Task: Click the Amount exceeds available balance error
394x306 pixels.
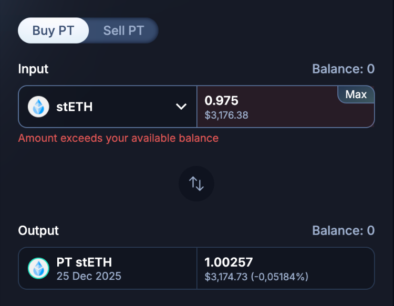Action: (118, 139)
